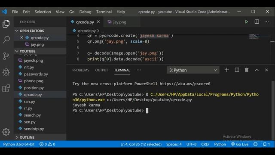Open the Source Control view

[x=6, y=56]
